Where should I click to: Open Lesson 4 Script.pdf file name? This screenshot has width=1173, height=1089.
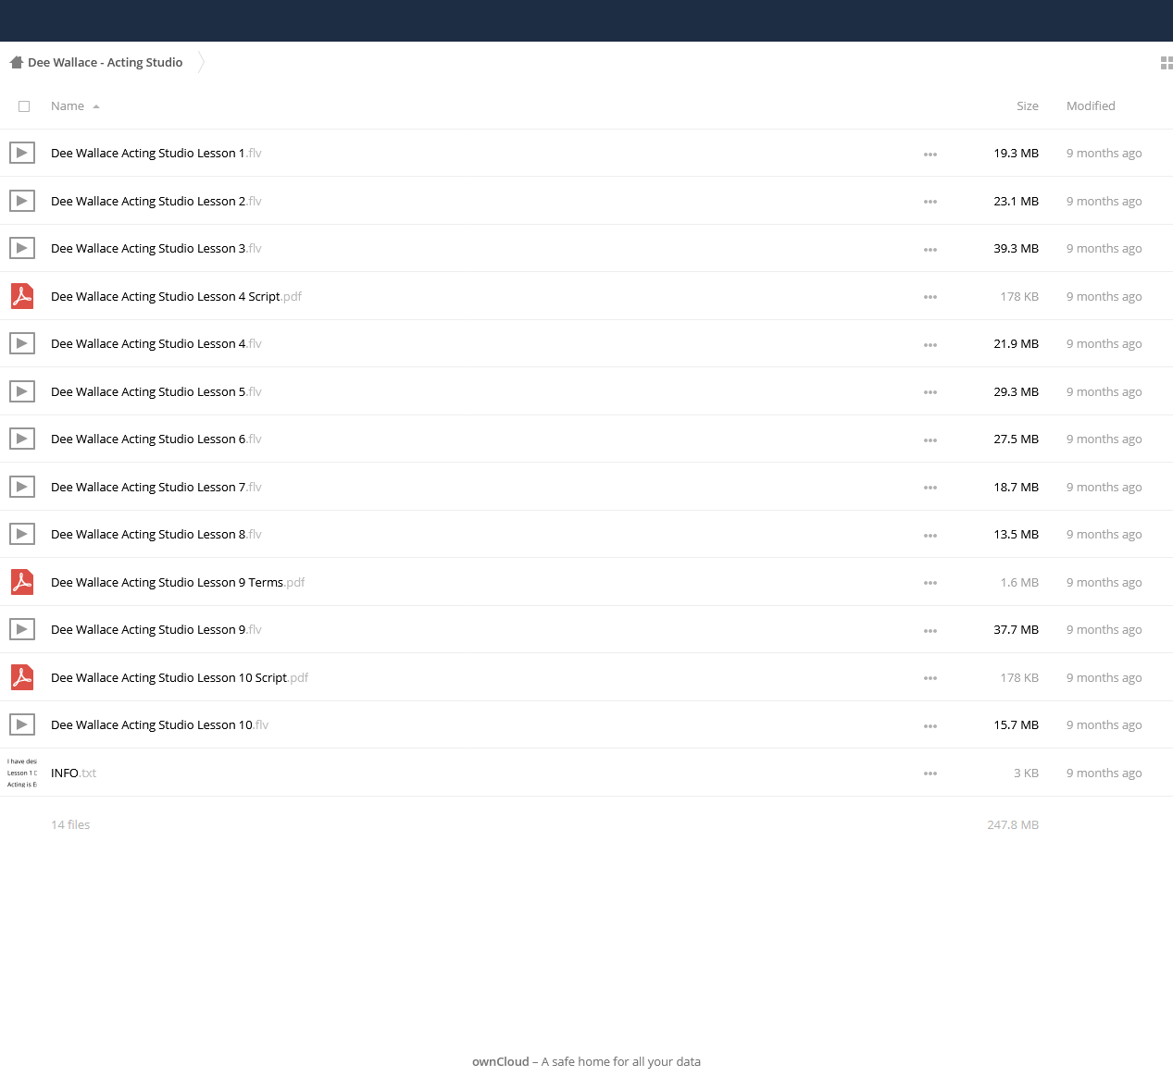click(176, 297)
